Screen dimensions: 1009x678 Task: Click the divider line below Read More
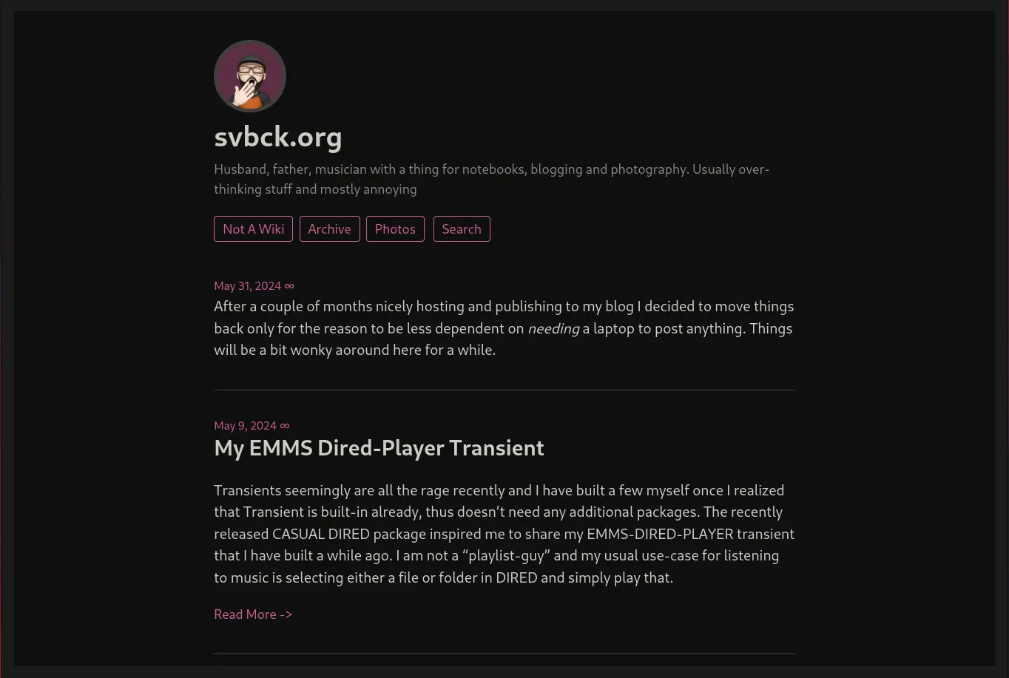(x=504, y=654)
